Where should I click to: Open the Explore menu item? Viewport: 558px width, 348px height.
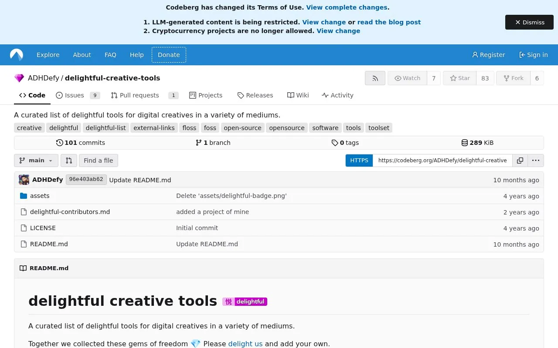click(48, 55)
